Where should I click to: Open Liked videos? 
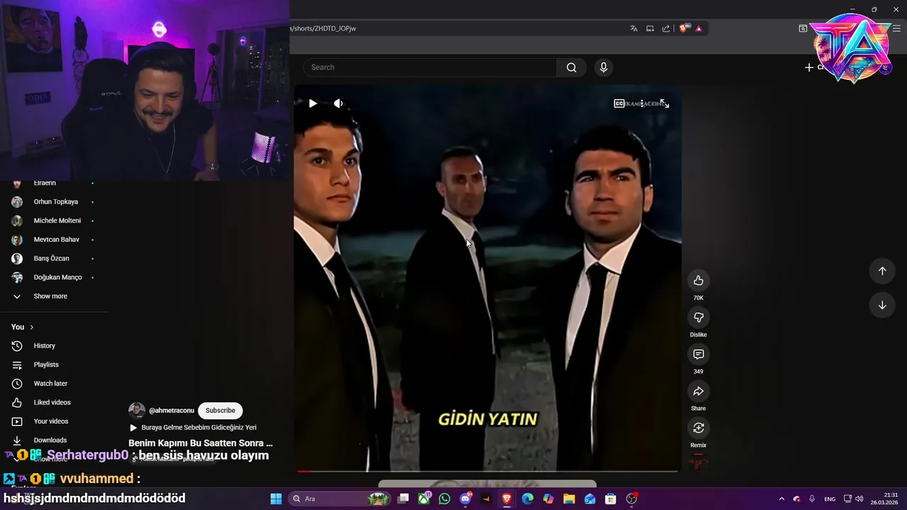coord(53,402)
